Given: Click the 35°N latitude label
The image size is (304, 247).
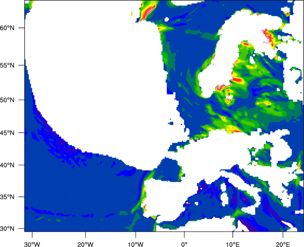Looking at the screenshot, I should point(7,197).
